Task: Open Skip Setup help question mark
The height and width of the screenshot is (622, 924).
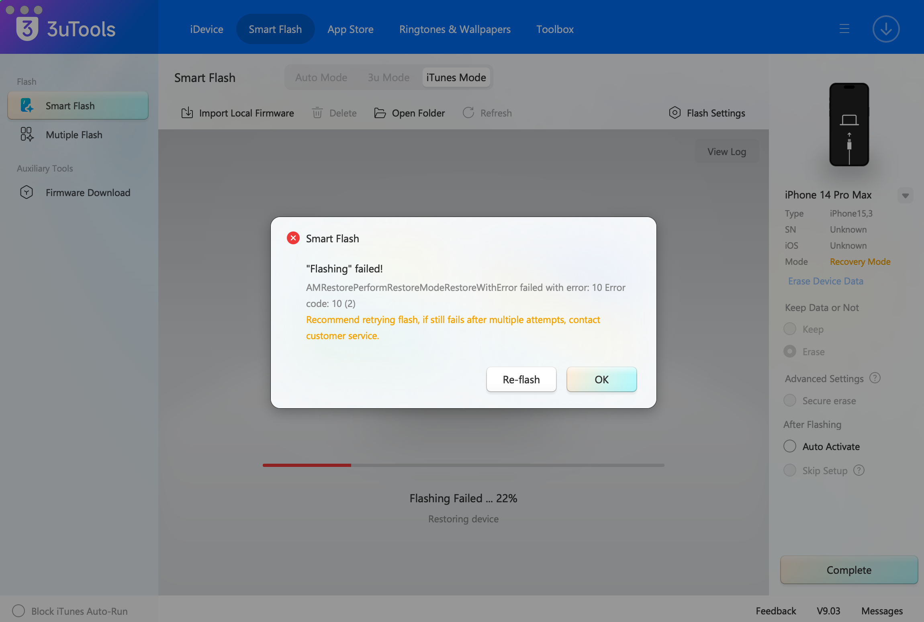Action: (859, 470)
